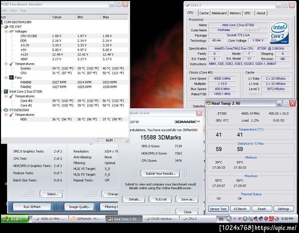Click the Voltages lightning icon in HWMonitor

(x=11, y=31)
